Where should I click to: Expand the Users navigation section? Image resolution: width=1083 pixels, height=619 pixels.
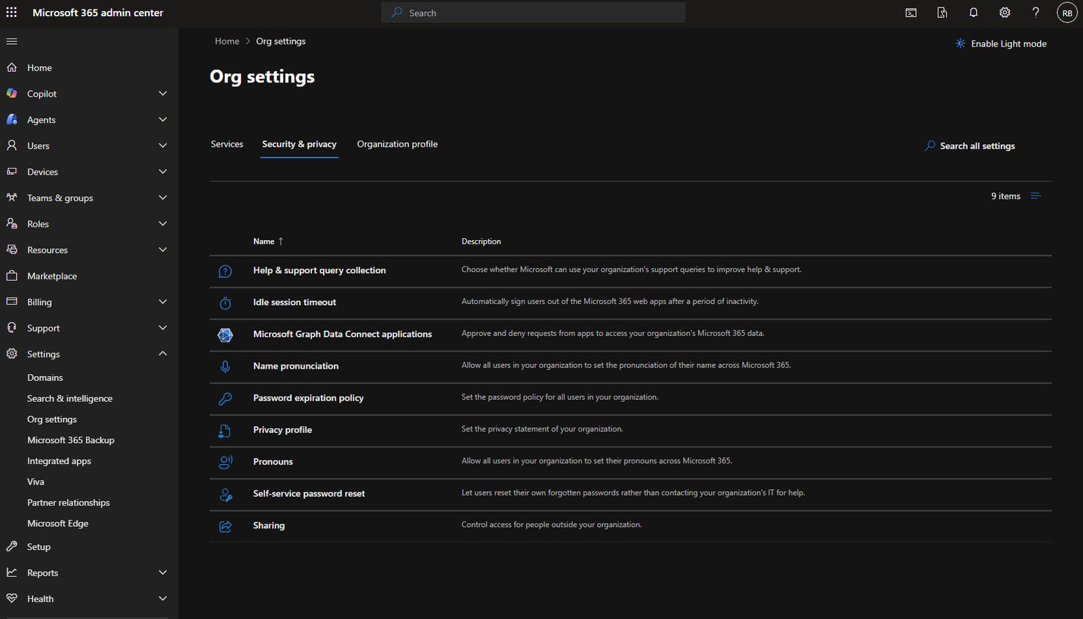pos(162,145)
